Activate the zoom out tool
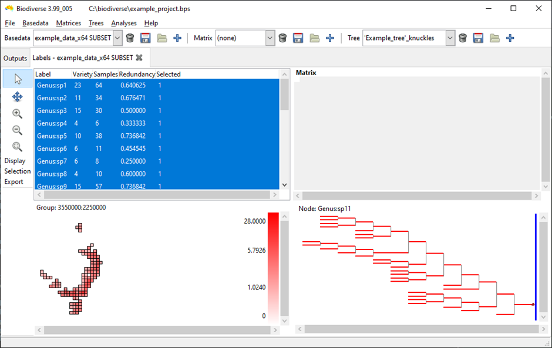 pos(17,130)
